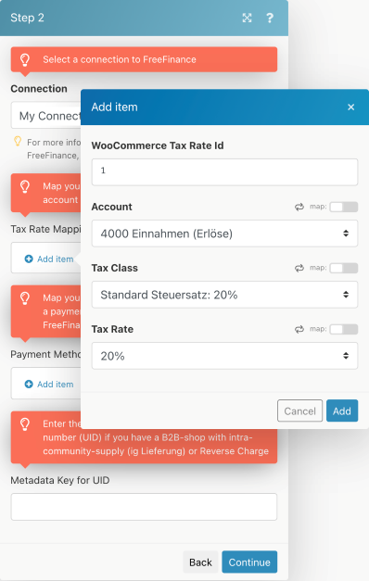Image resolution: width=369 pixels, height=581 pixels.
Task: Open the Tax Rate 20% dropdown
Action: [224, 356]
